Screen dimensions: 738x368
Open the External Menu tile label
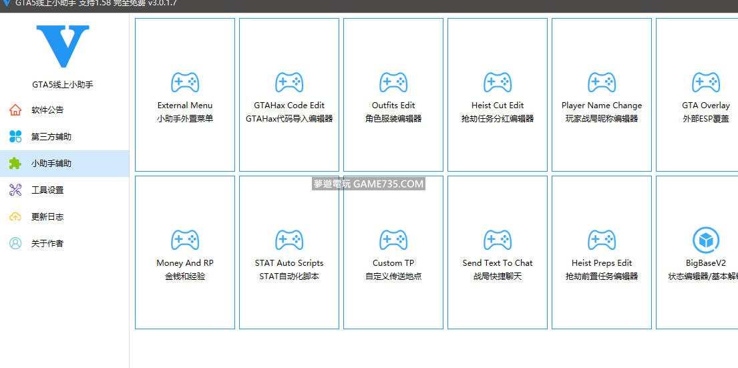click(x=185, y=106)
